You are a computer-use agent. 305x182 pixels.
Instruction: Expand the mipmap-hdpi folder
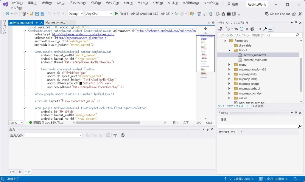click(229, 74)
